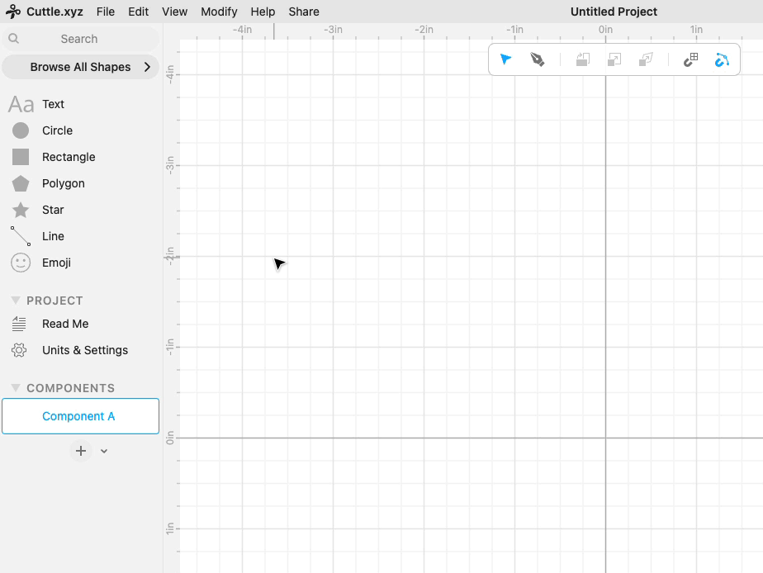Screen dimensions: 763x573
Task: Browse All Shapes in the library
Action: point(80,67)
